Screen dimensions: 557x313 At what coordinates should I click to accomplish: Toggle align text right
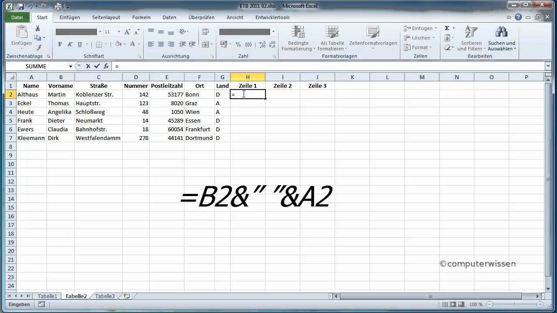(x=171, y=44)
